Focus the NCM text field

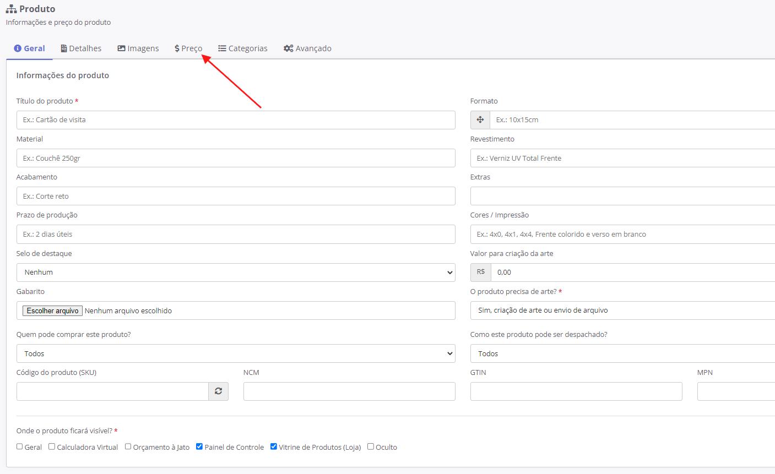tap(349, 391)
